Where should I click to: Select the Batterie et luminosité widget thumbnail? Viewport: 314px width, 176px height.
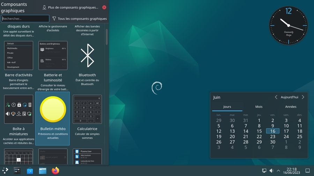(x=53, y=55)
